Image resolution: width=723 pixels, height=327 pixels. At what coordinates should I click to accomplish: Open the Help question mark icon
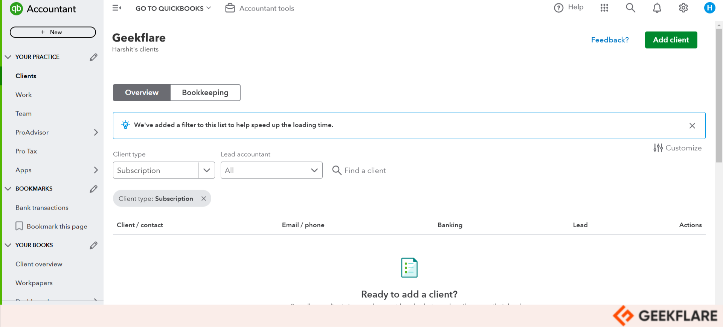click(x=559, y=8)
